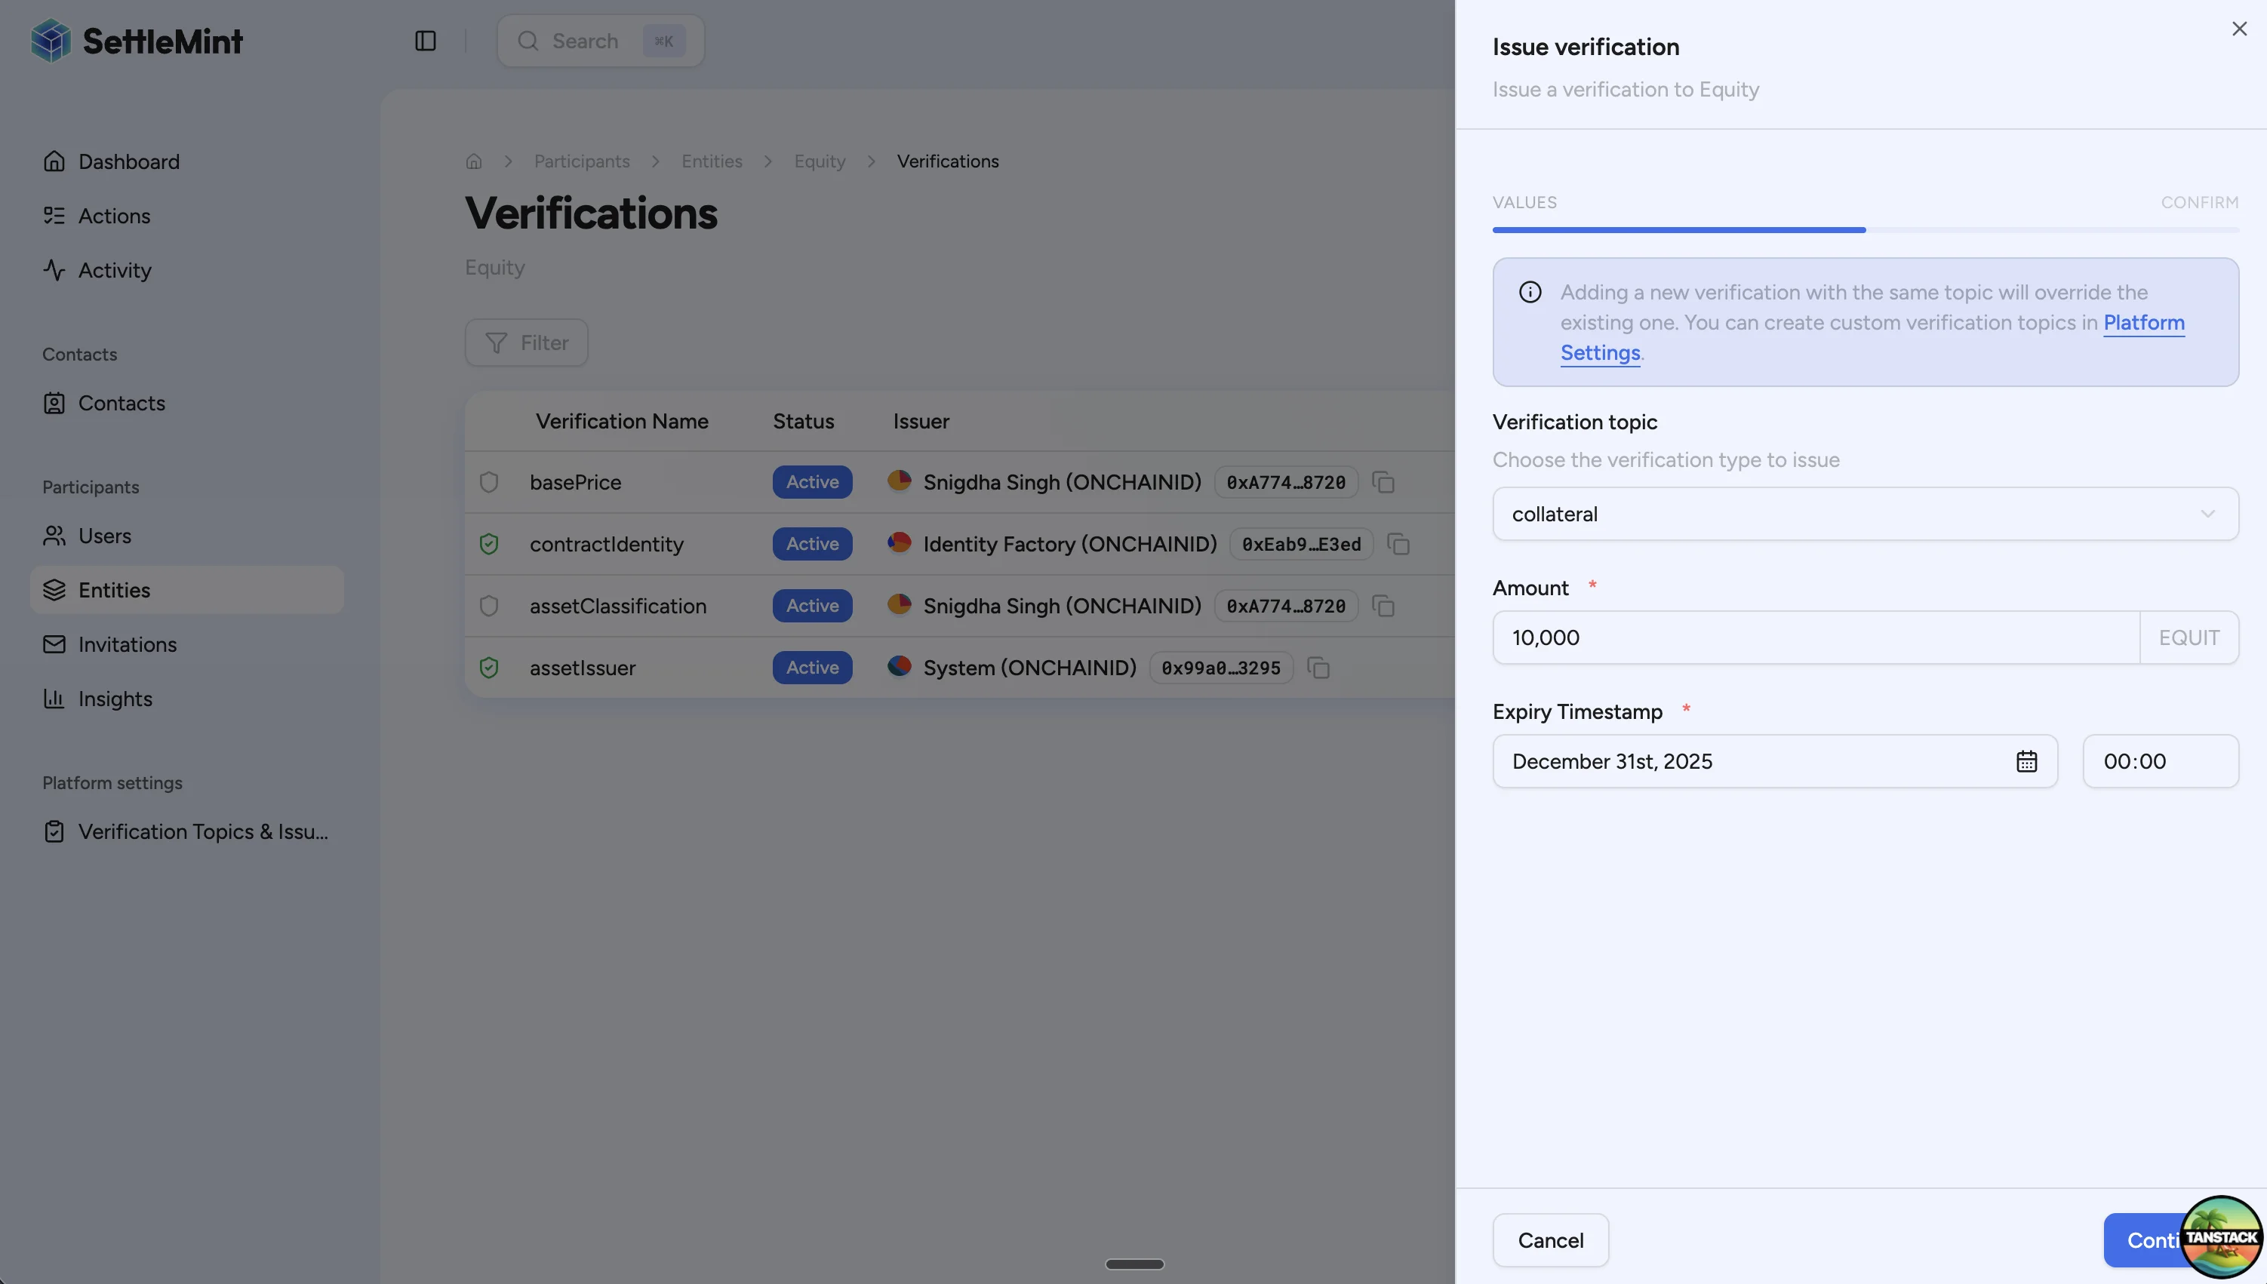Select the Dashboard icon in the sidebar

pos(54,161)
